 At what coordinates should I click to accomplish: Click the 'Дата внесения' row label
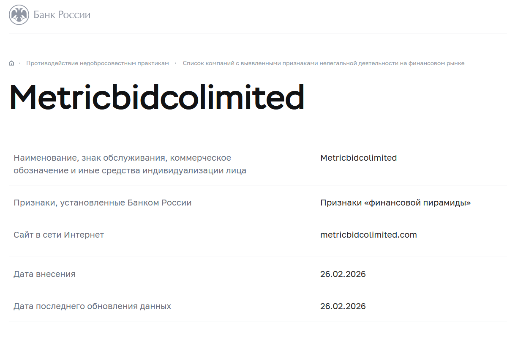click(x=44, y=274)
